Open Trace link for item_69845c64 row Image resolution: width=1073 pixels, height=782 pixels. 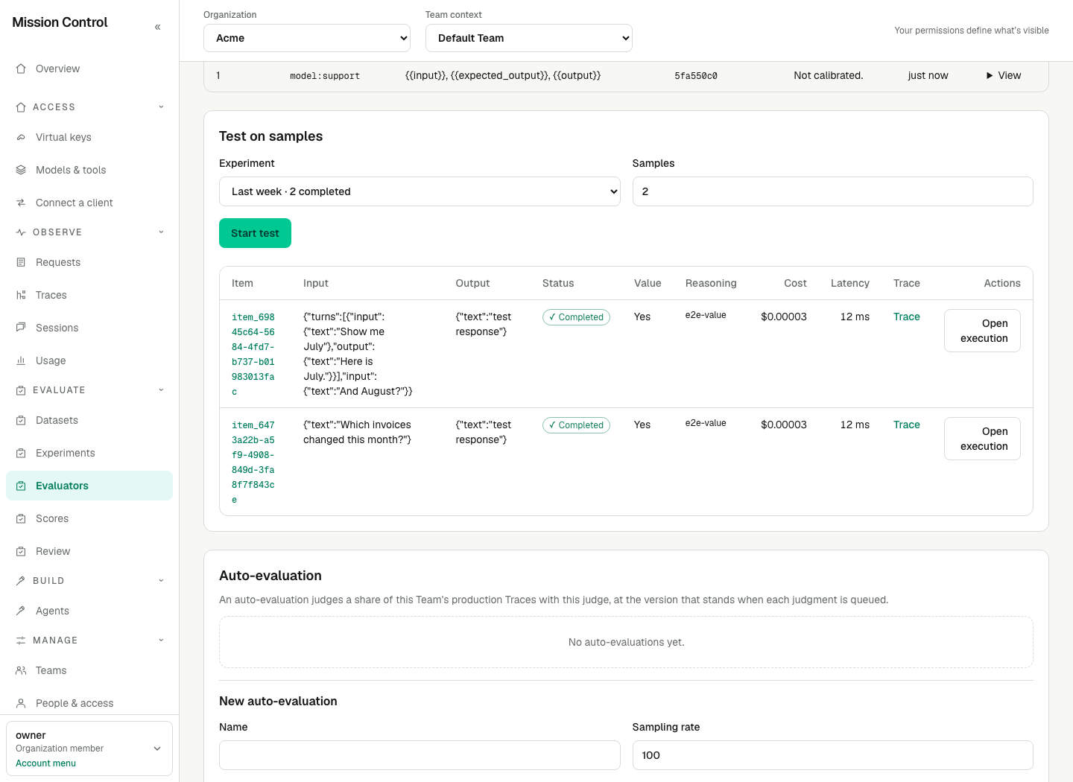tap(906, 317)
